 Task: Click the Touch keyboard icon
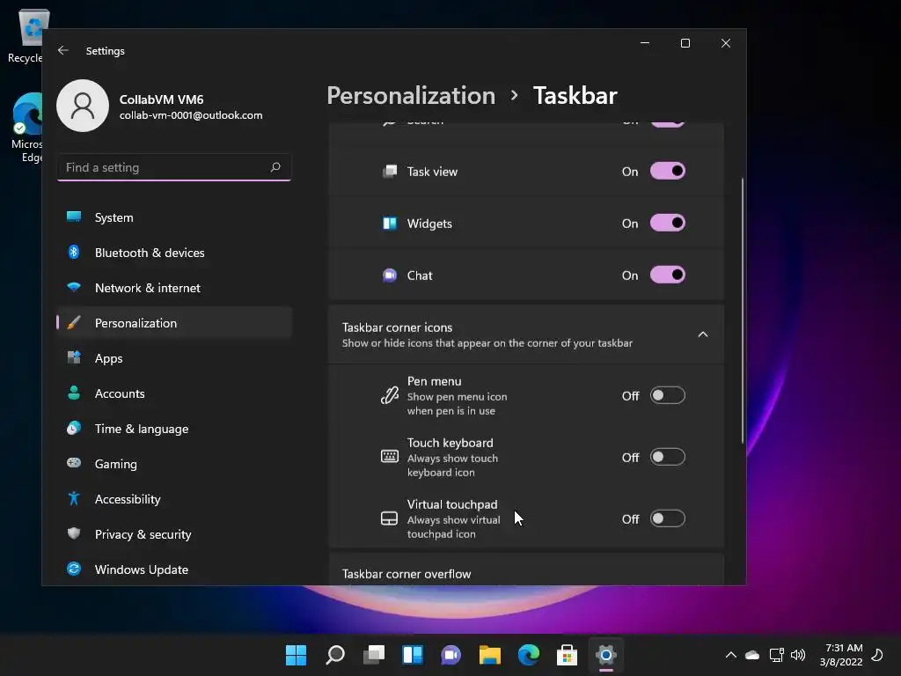[390, 457]
